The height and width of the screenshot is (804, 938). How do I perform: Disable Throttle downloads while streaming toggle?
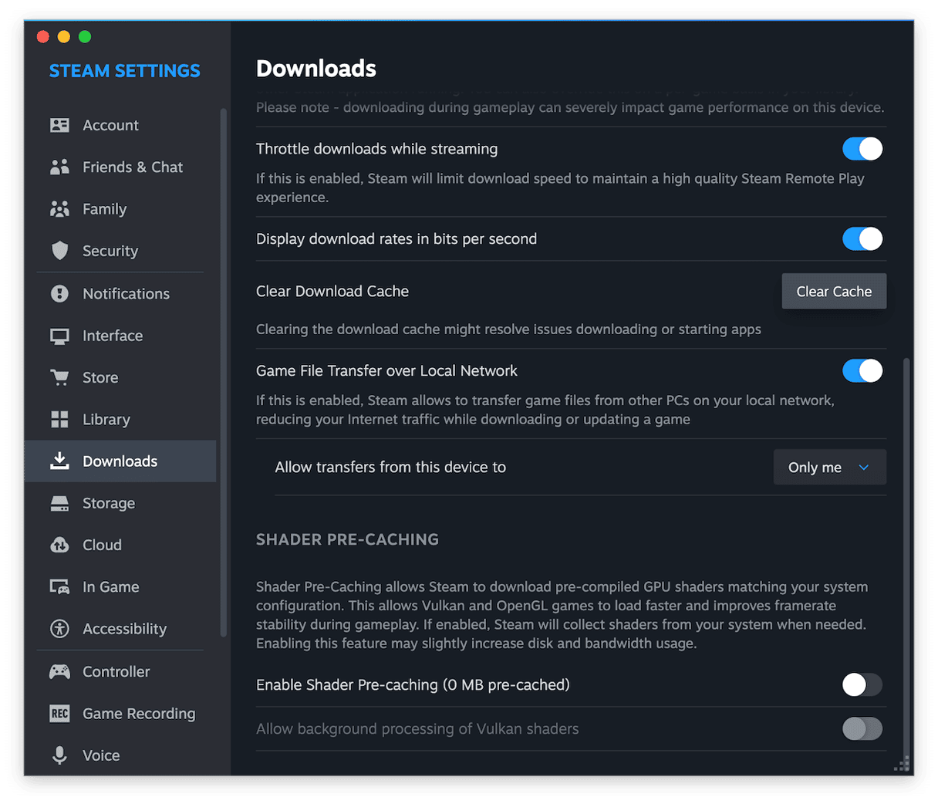[862, 149]
